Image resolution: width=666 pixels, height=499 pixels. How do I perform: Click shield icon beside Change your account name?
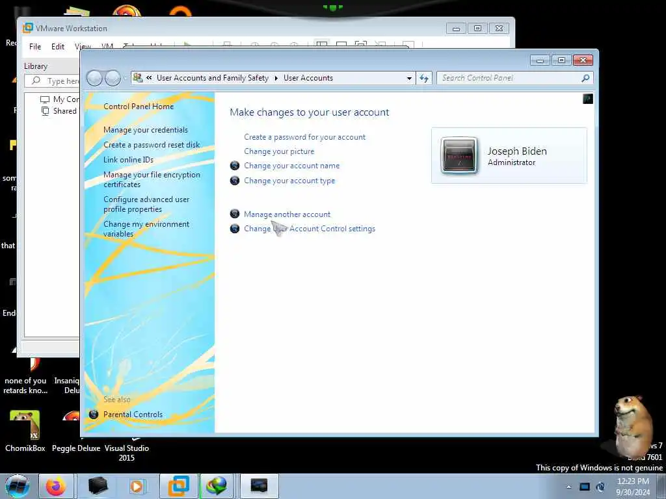(234, 166)
